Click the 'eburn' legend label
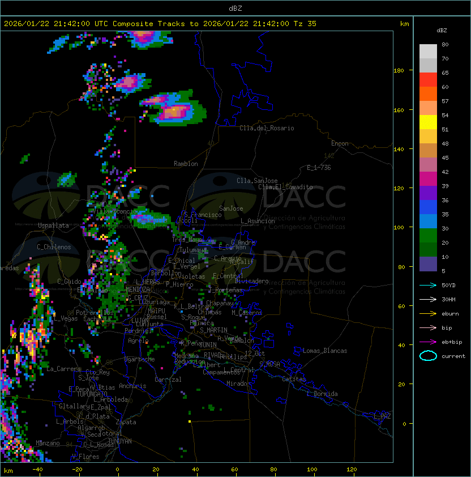Image resolution: width=471 pixels, height=477 pixels. click(450, 314)
